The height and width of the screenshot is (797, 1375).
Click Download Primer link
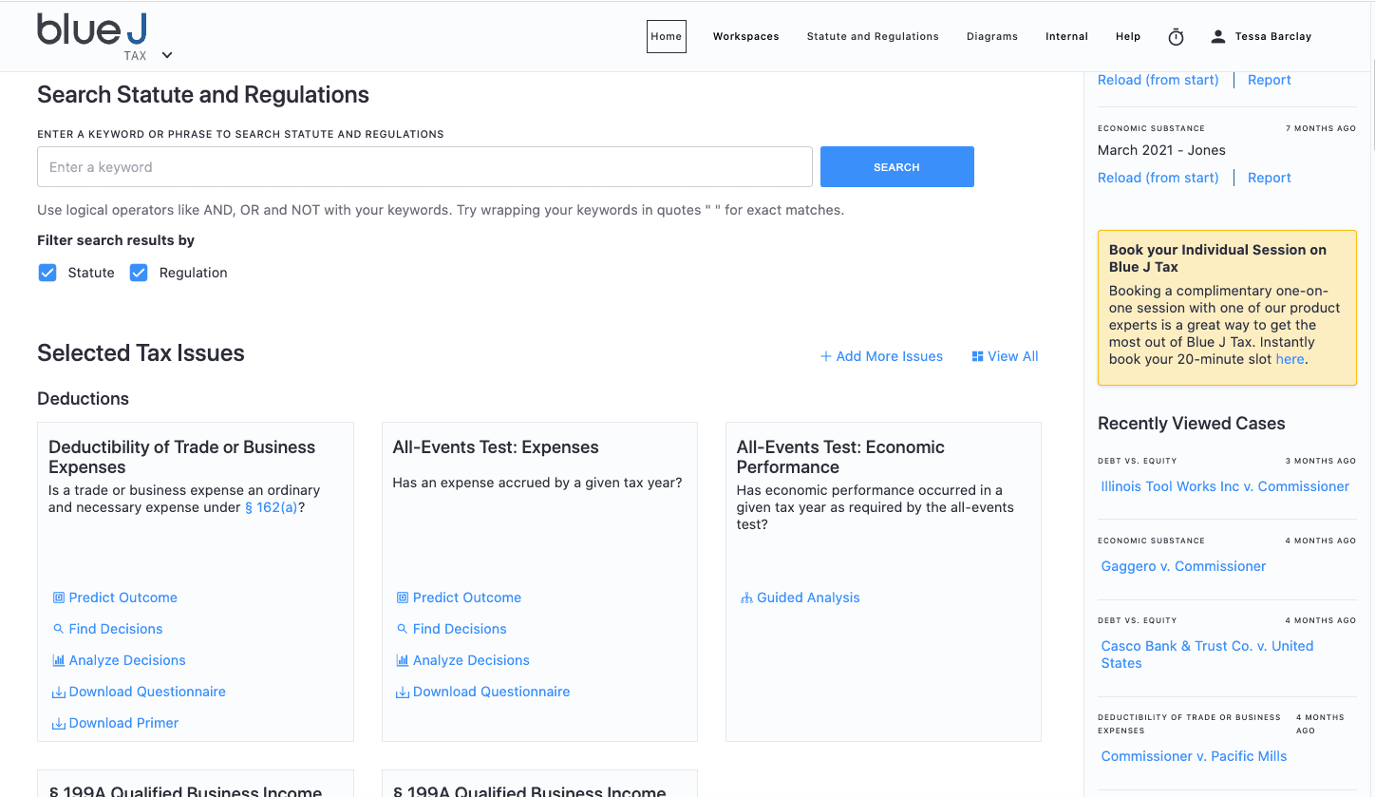click(123, 723)
